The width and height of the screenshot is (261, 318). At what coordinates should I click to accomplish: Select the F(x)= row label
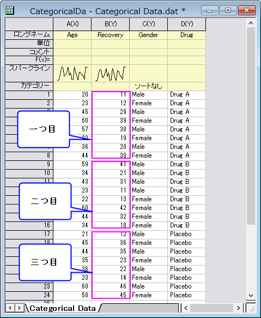[x=29, y=60]
